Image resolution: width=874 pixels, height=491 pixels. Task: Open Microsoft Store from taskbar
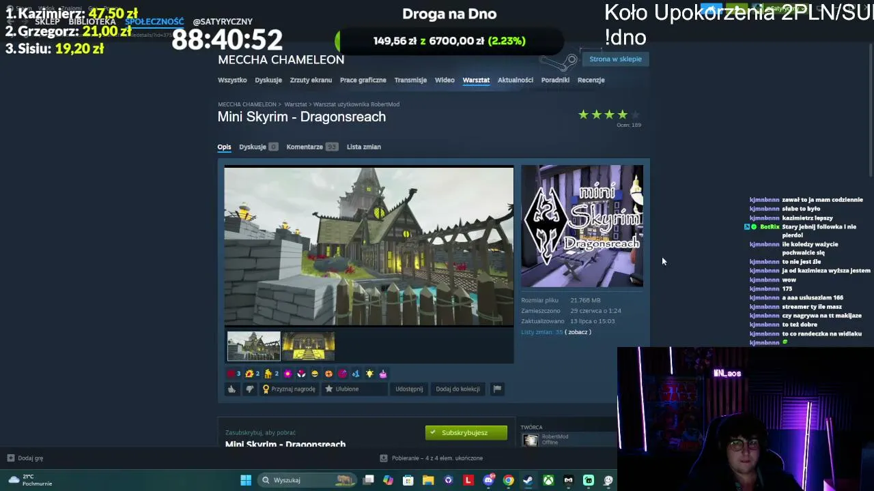(408, 480)
